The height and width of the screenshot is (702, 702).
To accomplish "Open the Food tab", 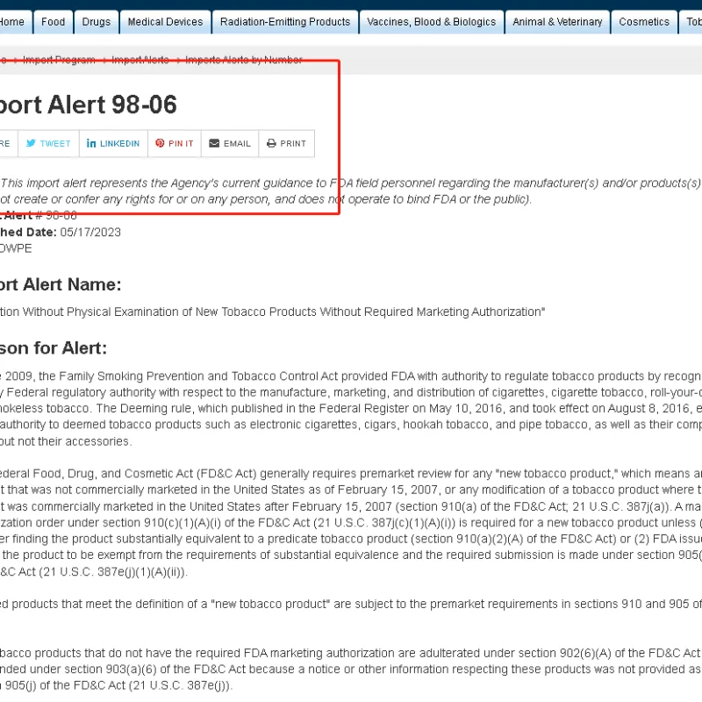I will pyautogui.click(x=54, y=22).
